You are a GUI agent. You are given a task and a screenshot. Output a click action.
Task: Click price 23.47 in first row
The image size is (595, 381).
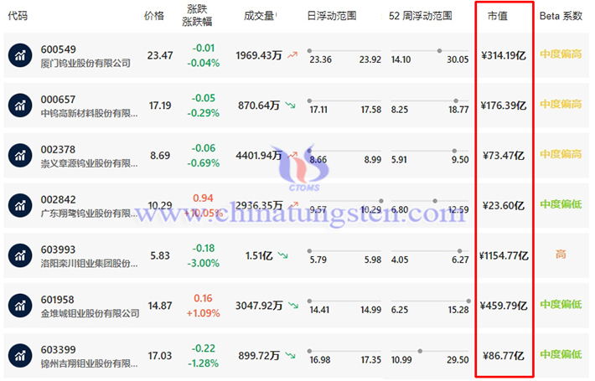pyautogui.click(x=160, y=55)
